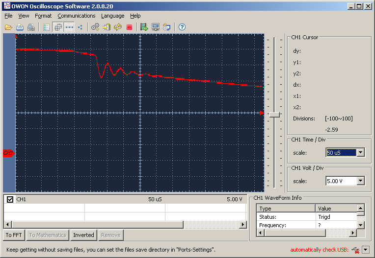Screen dimensions: 375x258
Task: Toggle the grid display icon
Action: tap(58, 27)
